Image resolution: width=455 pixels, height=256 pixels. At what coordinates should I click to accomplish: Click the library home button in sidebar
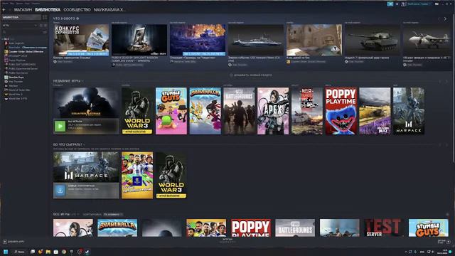tap(21, 17)
